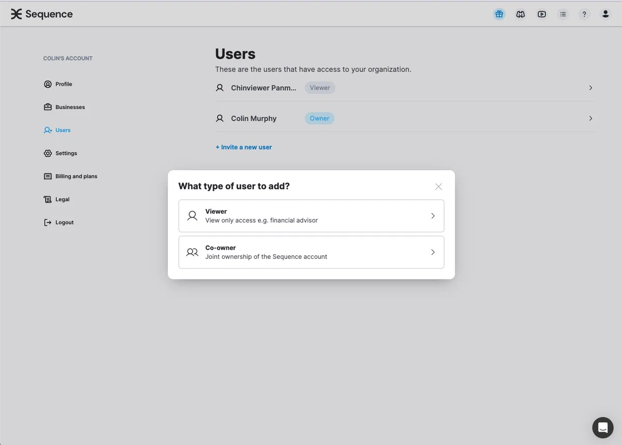Click person icon beside Colin Murphy
622x445 pixels.
(220, 118)
